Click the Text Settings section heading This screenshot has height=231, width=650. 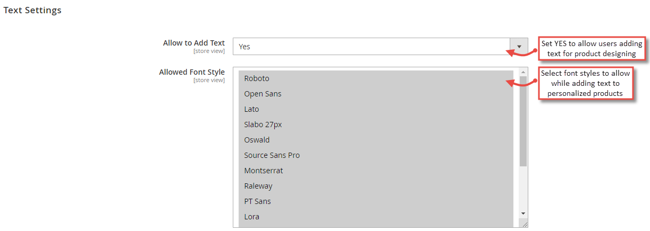click(32, 10)
